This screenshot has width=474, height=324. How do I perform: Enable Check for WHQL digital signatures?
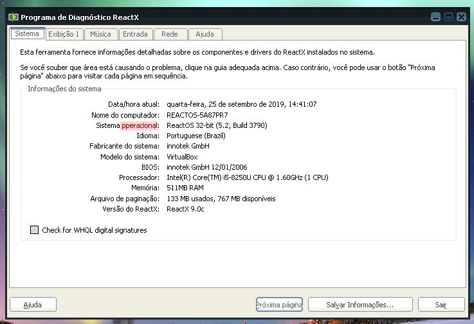click(35, 230)
